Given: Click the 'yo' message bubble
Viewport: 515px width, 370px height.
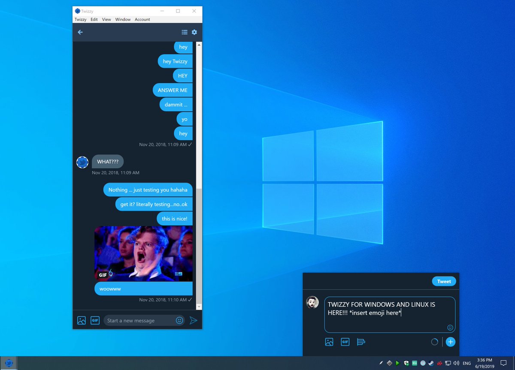Looking at the screenshot, I should (185, 119).
